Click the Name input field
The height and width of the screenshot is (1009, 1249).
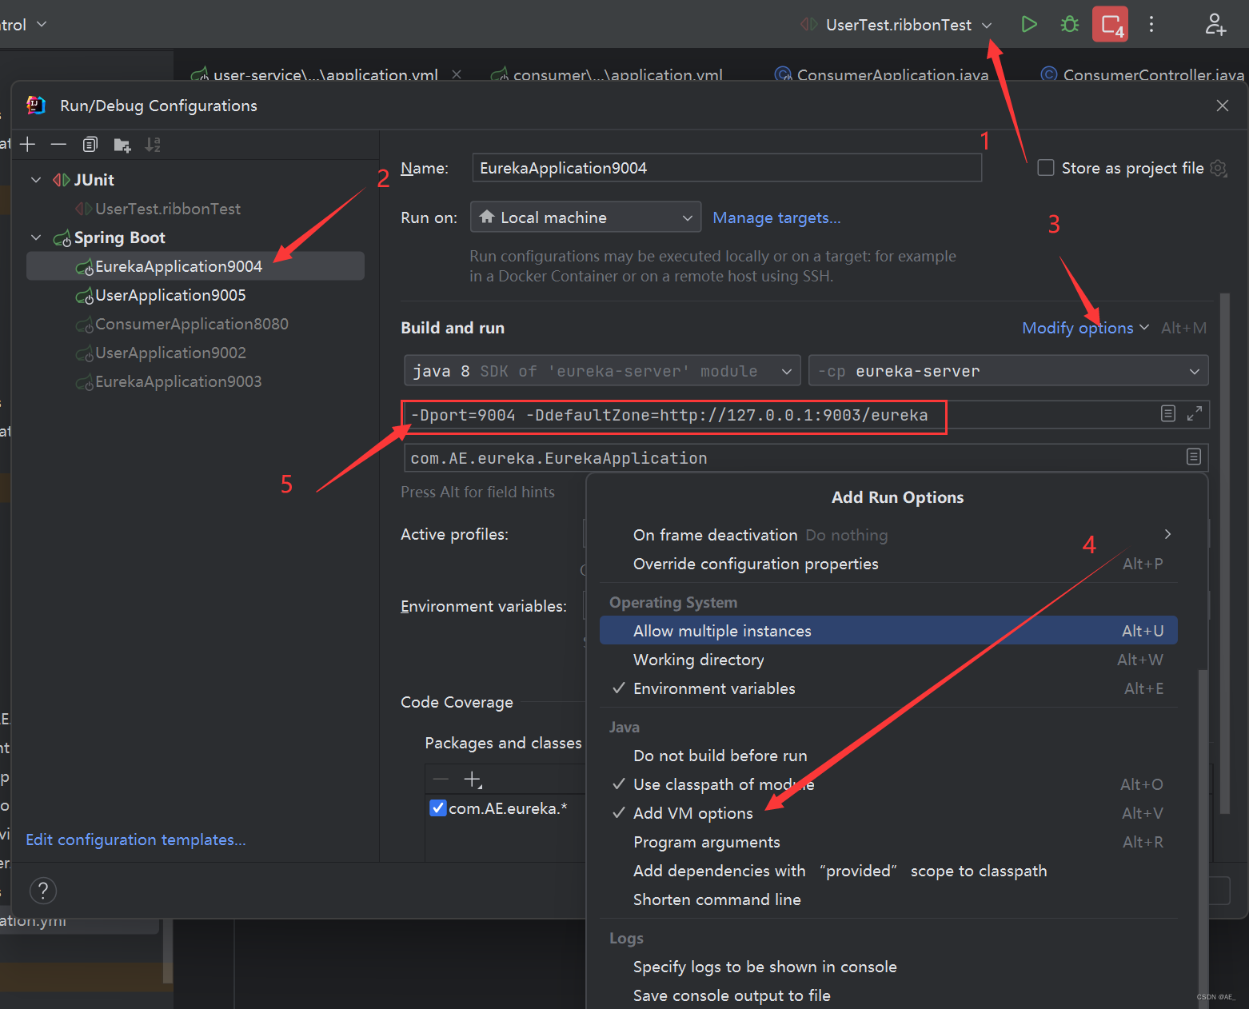pos(727,168)
